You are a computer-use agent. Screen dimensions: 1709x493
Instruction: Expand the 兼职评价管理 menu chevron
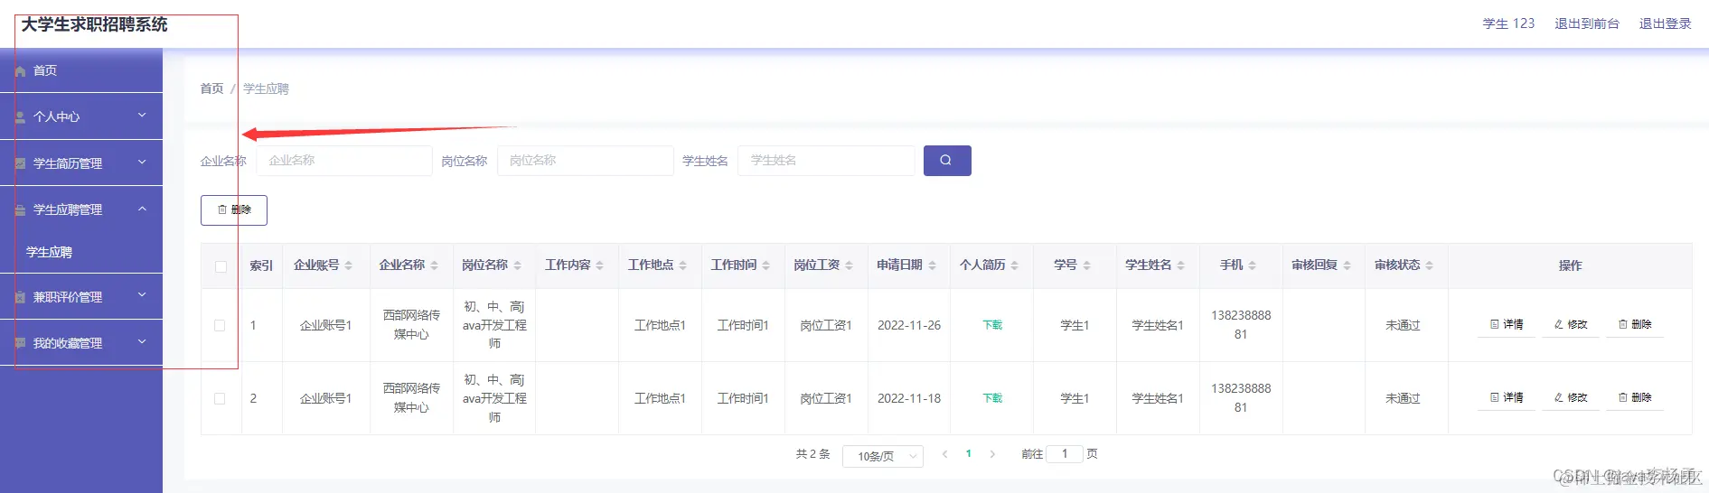[x=142, y=295]
